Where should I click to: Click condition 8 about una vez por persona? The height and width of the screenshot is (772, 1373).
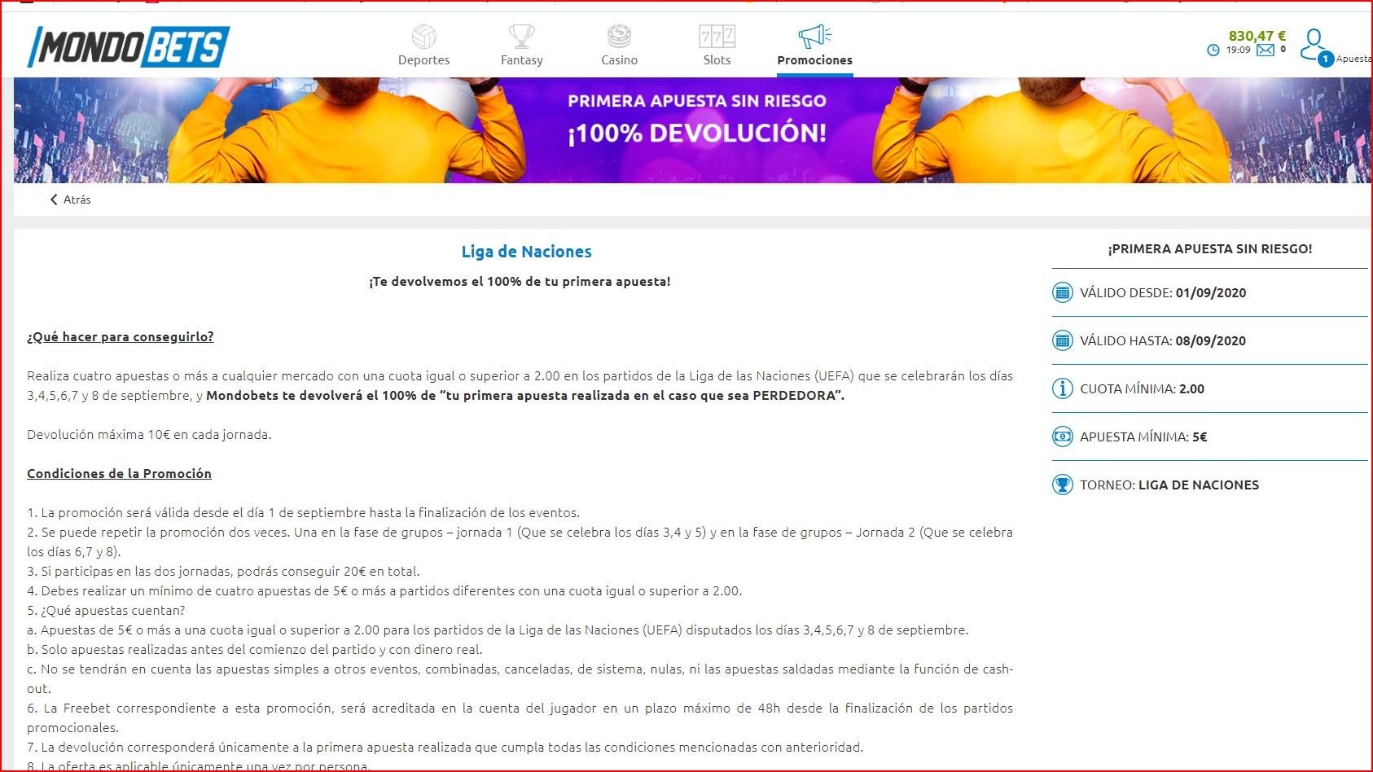(x=199, y=766)
